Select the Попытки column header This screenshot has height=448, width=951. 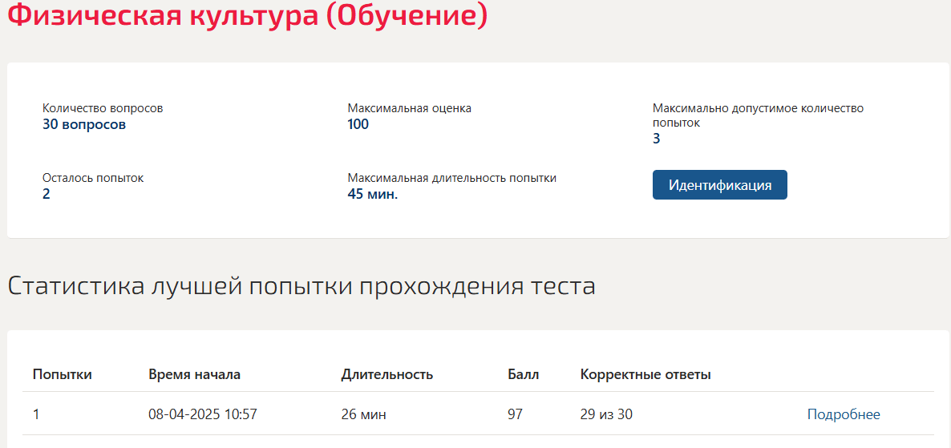pyautogui.click(x=62, y=374)
